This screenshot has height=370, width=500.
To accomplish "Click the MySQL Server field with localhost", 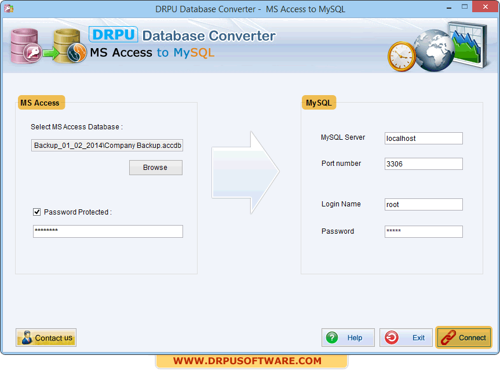I will [424, 138].
